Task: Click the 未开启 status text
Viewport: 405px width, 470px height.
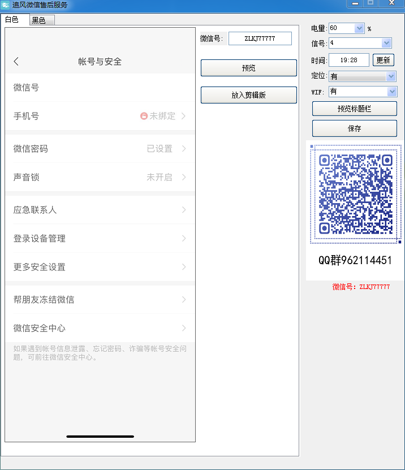Action: pos(160,177)
